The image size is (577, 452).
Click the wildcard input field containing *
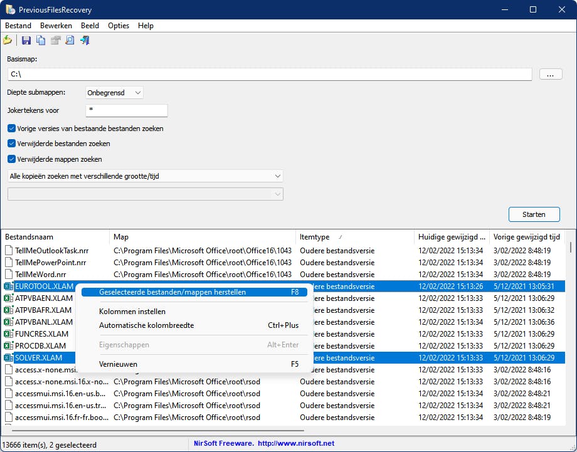click(125, 110)
